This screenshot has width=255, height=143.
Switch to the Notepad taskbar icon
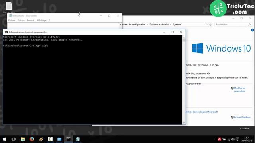(x=78, y=139)
